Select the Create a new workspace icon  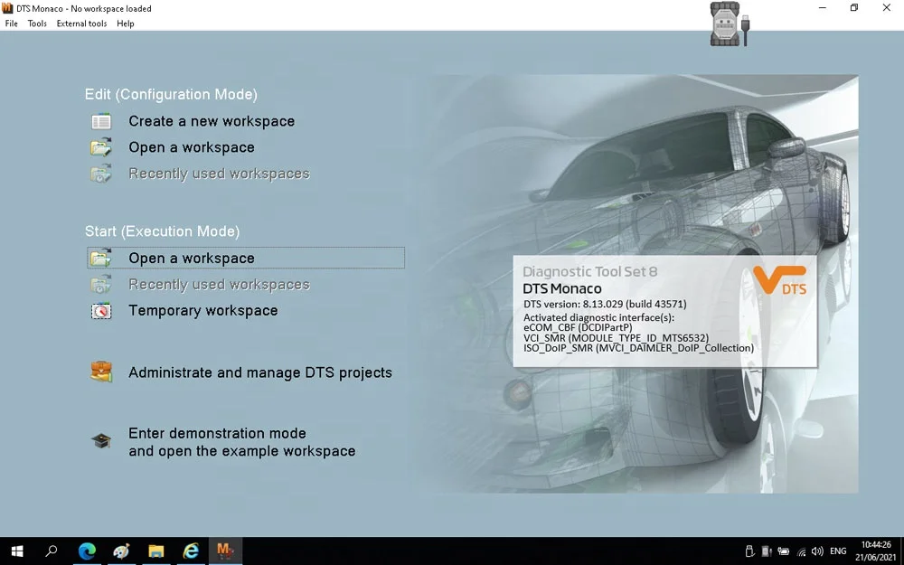tap(100, 120)
